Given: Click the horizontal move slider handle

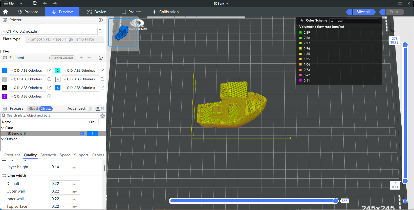Looking at the screenshot, I should (x=336, y=201).
